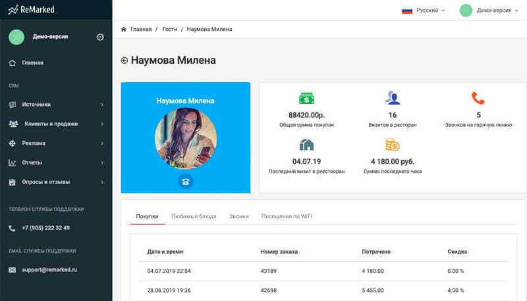Click the 4.00 % discount cell
Screen dimensions: 527x301
click(455, 290)
